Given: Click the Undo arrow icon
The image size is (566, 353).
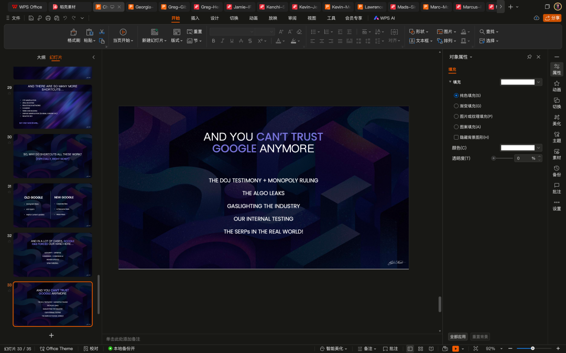Looking at the screenshot, I should (65, 18).
